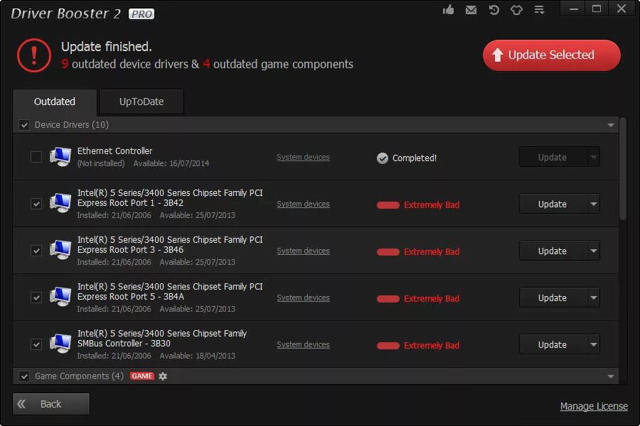Click the 'Ethernet Controller' device name
Viewport: 640px width, 426px height.
(114, 151)
